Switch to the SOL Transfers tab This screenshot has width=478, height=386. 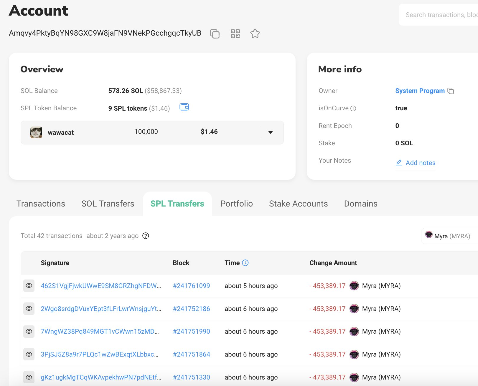(x=108, y=204)
